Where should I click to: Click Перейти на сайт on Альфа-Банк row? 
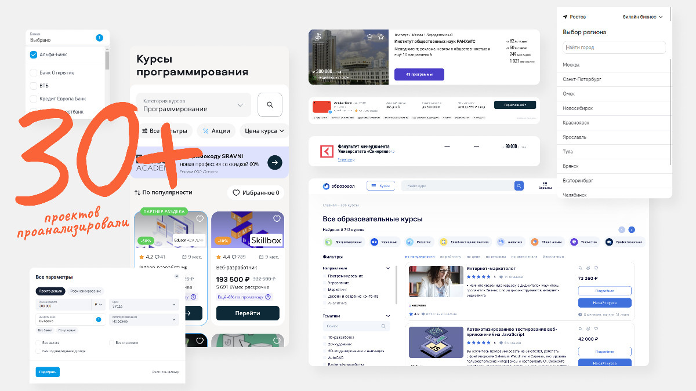click(514, 104)
